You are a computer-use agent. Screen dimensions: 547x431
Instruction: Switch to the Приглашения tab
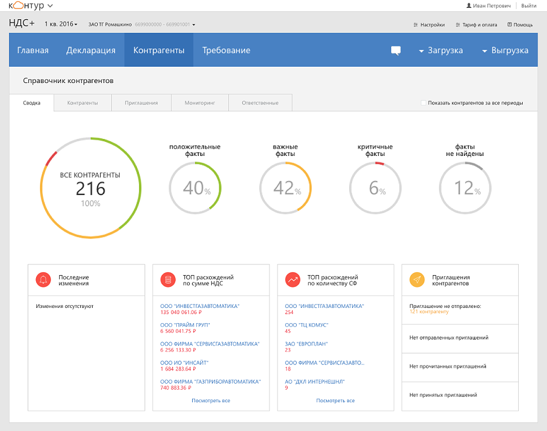141,103
